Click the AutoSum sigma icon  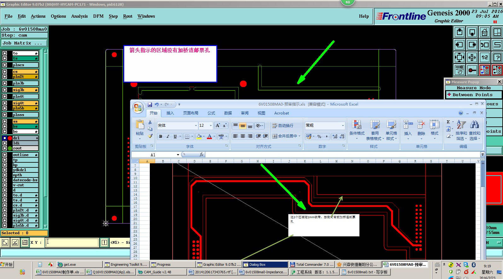[x=448, y=122]
